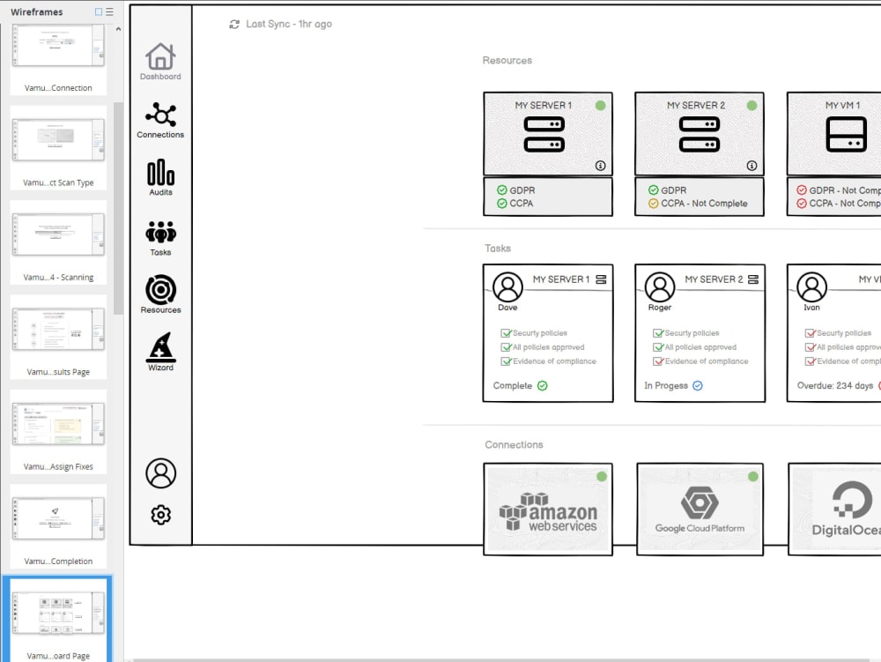Click the Google Cloud Platform connection

(x=700, y=510)
